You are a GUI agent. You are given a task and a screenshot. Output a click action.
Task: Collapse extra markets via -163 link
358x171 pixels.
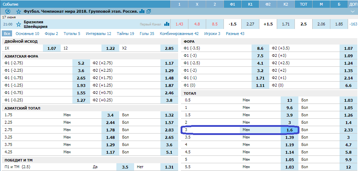(353, 24)
